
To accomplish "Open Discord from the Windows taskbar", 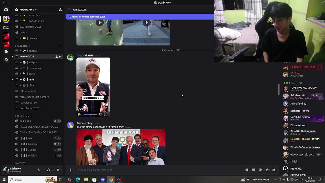I will click(103, 180).
